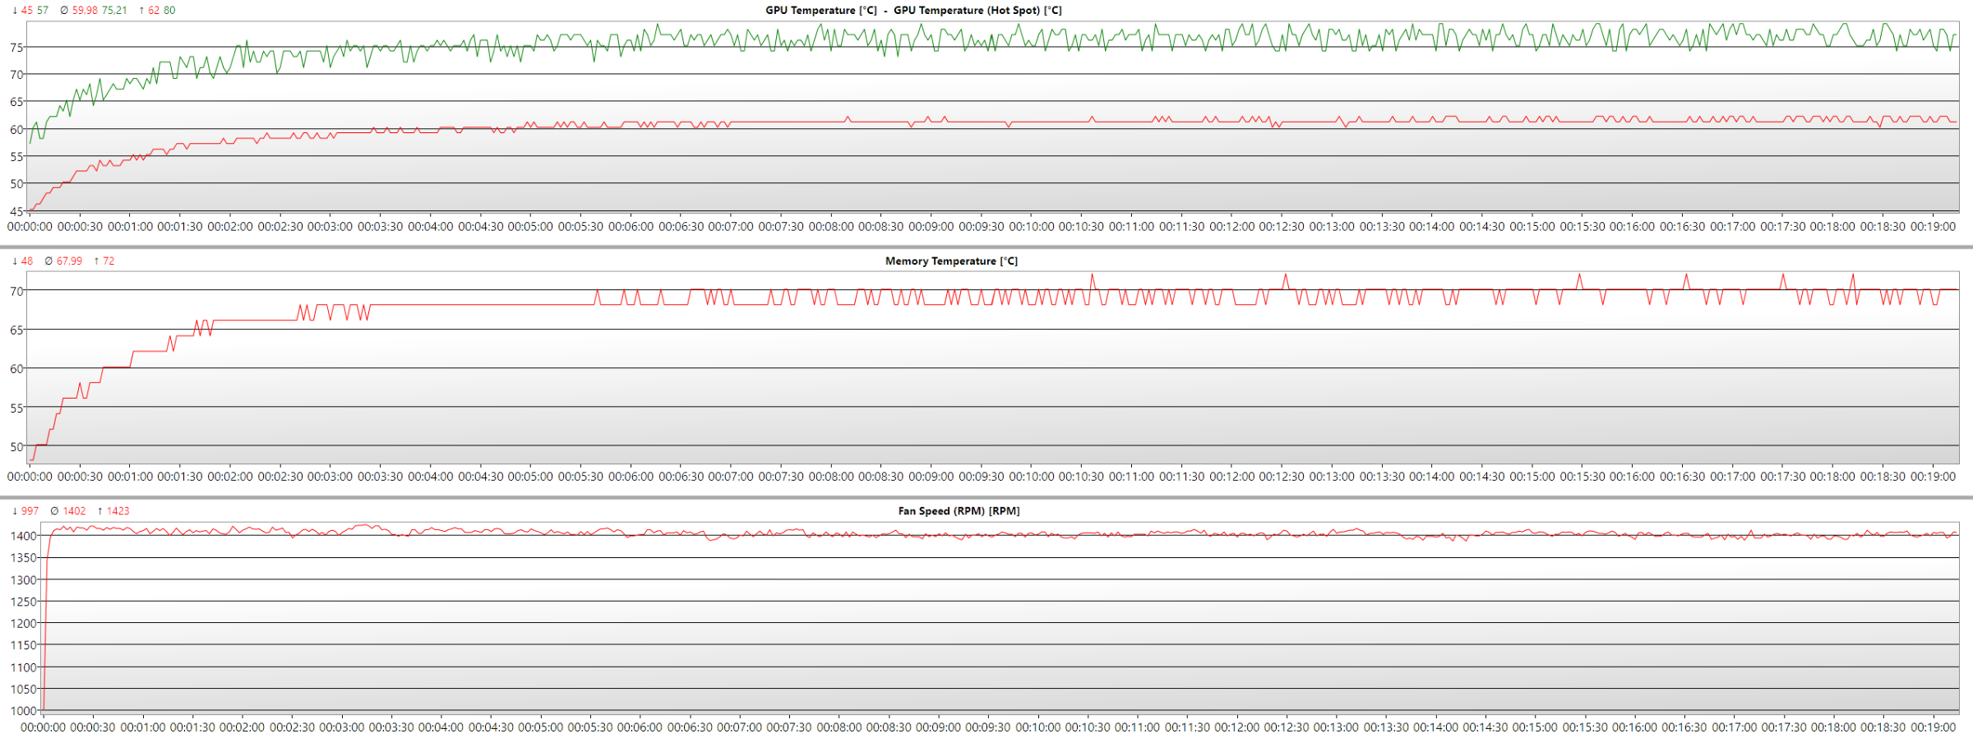Click the 1400 RPM label on Fan Speed axis

point(23,536)
